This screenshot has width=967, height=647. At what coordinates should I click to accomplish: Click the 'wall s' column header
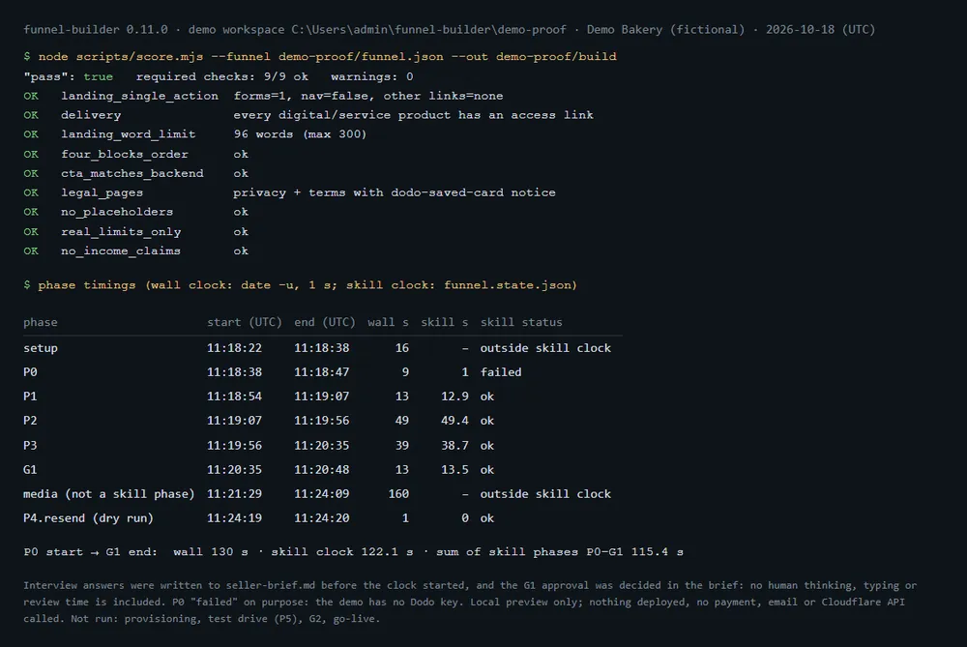[388, 322]
